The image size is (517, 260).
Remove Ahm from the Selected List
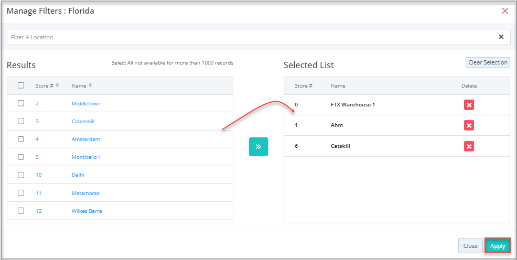[469, 125]
